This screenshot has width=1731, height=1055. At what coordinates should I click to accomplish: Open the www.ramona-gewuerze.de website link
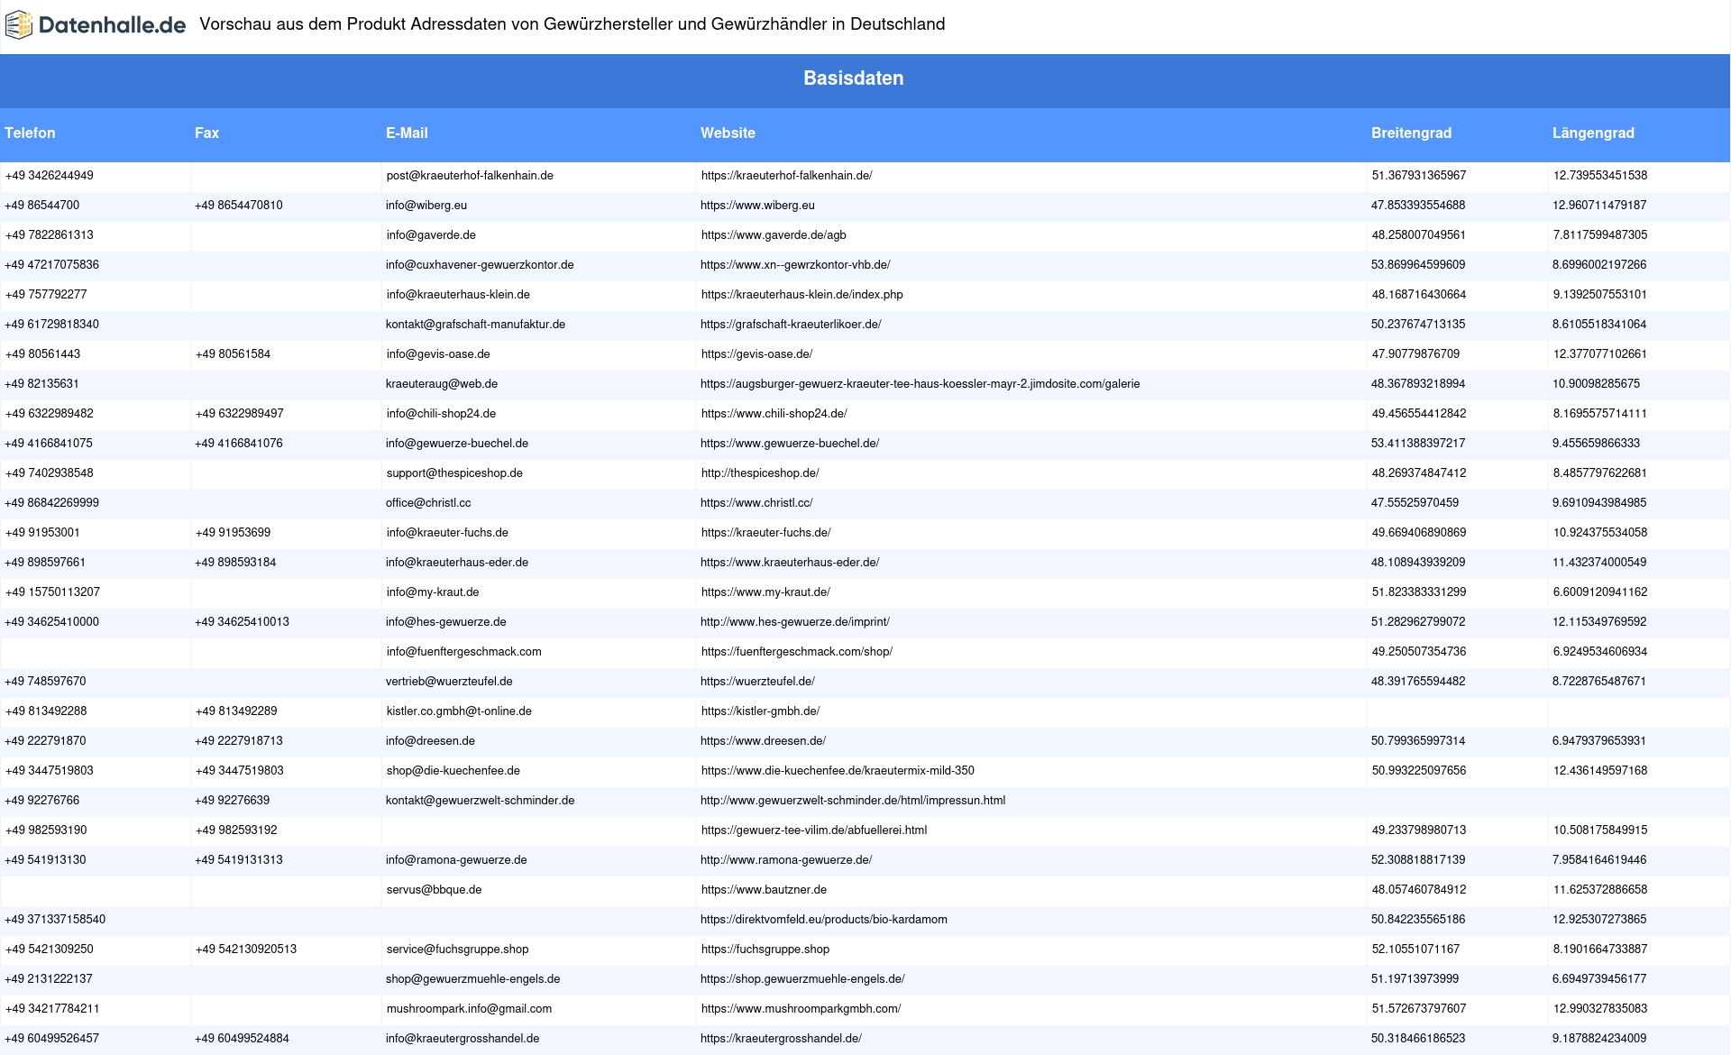(786, 860)
